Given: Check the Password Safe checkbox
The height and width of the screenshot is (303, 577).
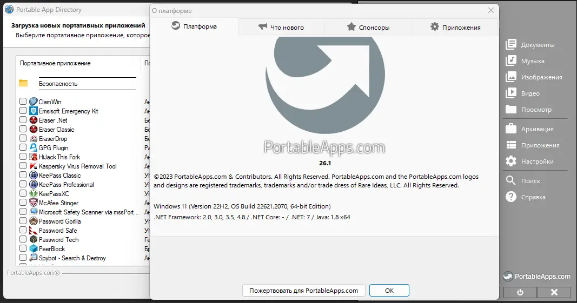Looking at the screenshot, I should (x=23, y=230).
